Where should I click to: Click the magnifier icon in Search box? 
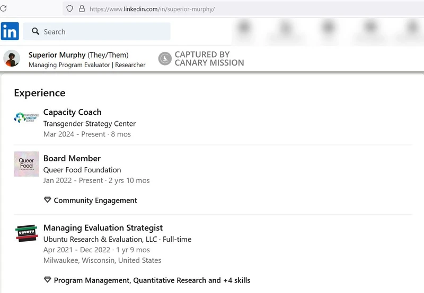pyautogui.click(x=36, y=31)
